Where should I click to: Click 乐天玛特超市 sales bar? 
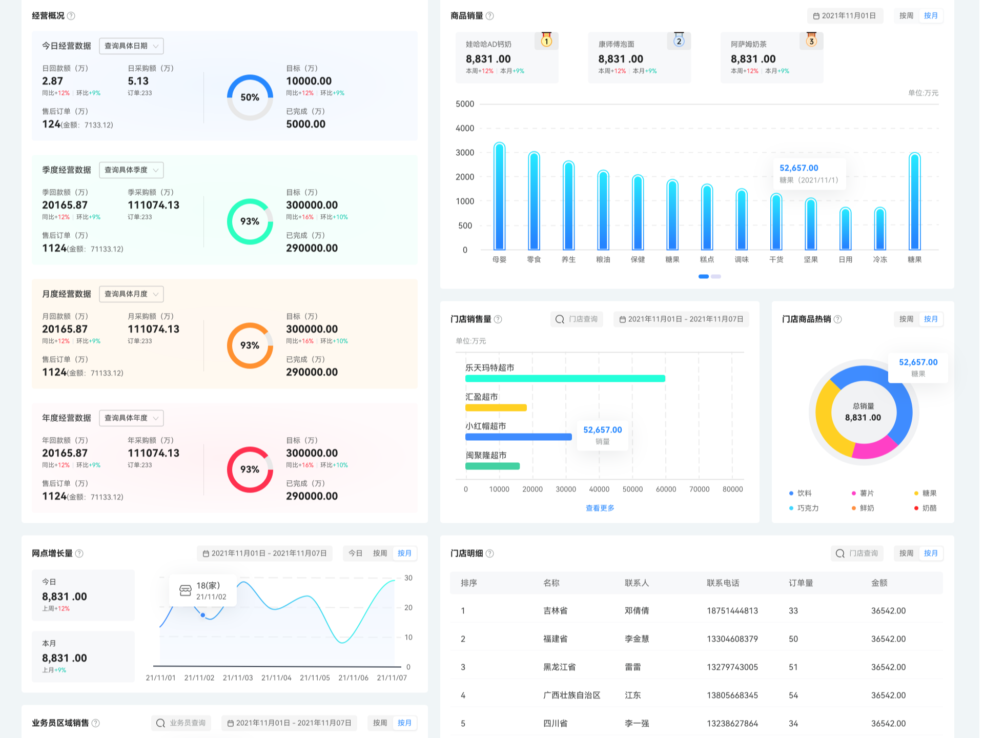tap(565, 379)
